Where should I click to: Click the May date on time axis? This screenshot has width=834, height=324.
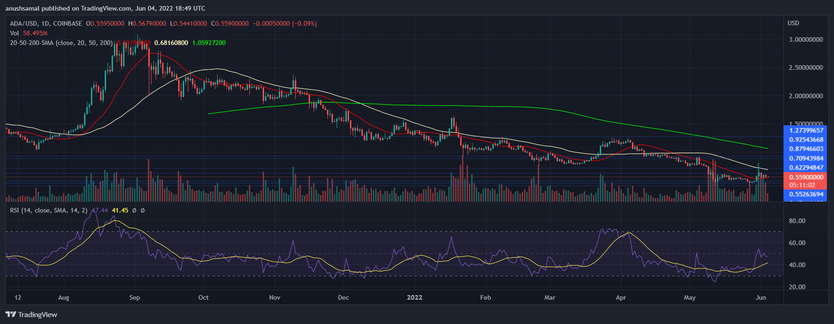point(690,297)
